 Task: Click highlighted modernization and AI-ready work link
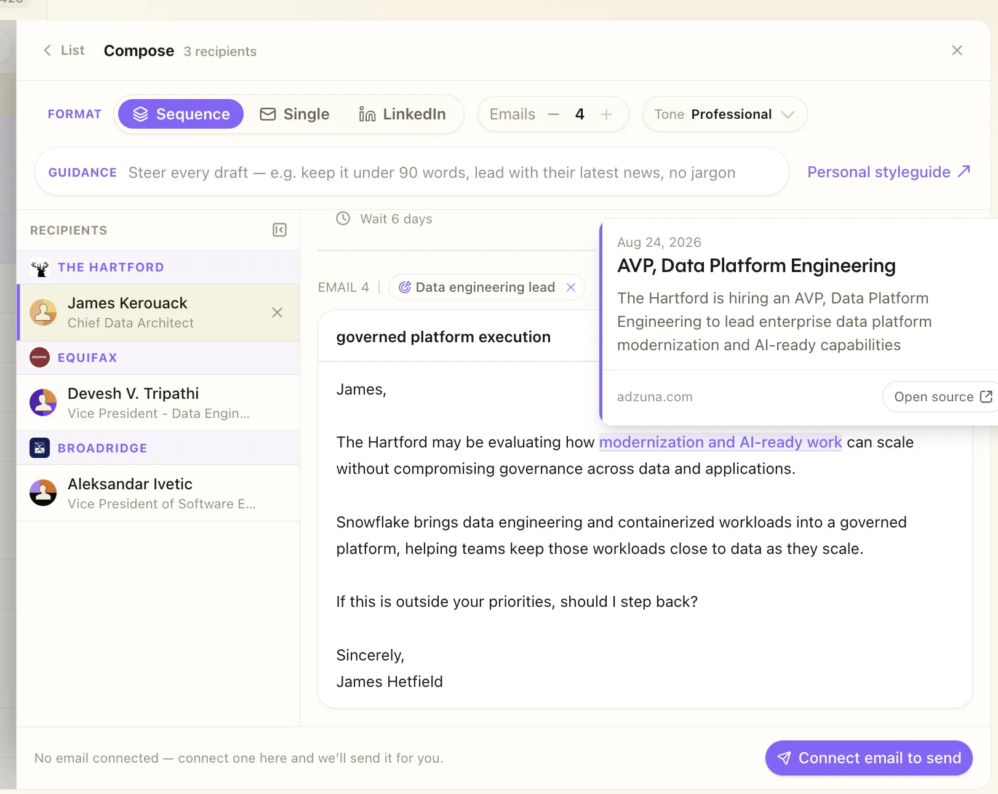tap(721, 442)
